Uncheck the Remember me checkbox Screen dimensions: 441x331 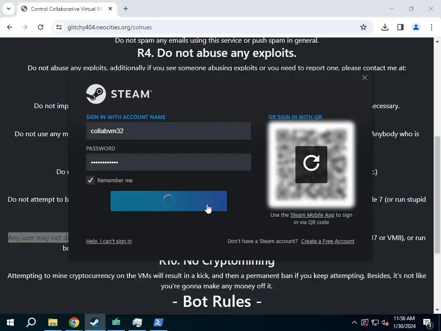tap(90, 181)
